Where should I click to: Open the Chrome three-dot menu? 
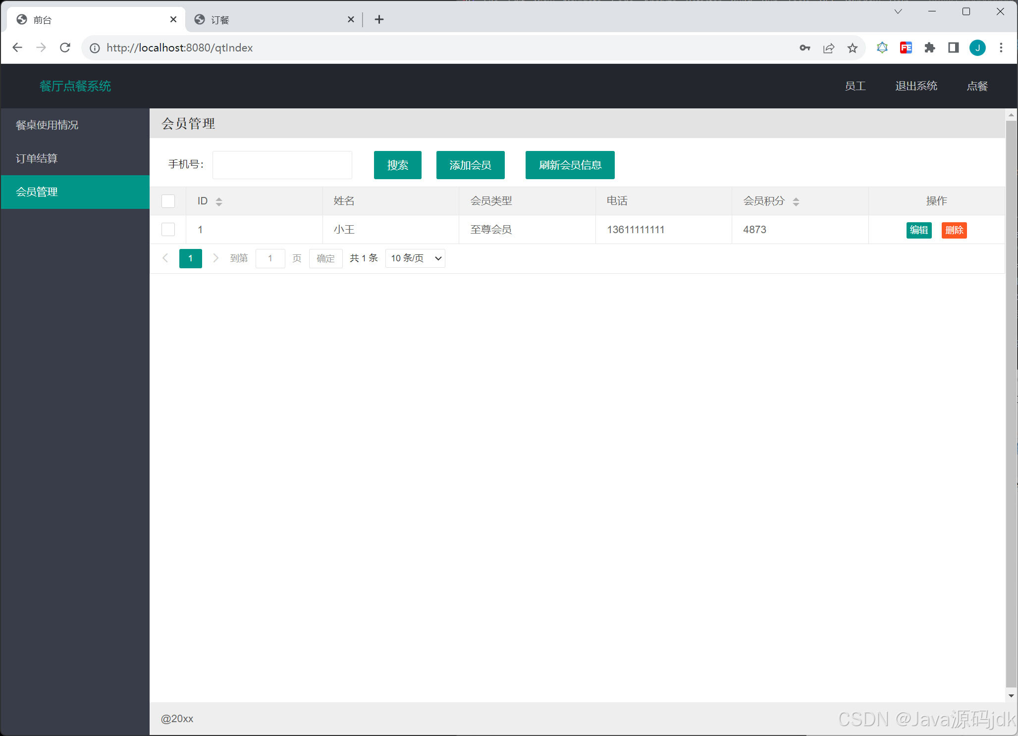1001,48
